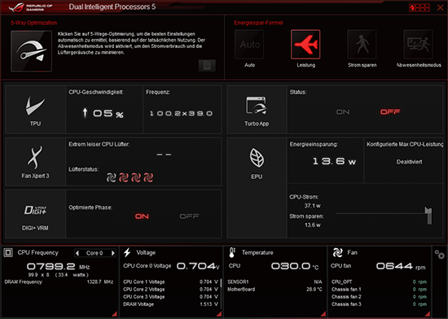This screenshot has width=448, height=319.
Task: Click the CPU fan 0644 rpm readout
Action: [x=401, y=266]
